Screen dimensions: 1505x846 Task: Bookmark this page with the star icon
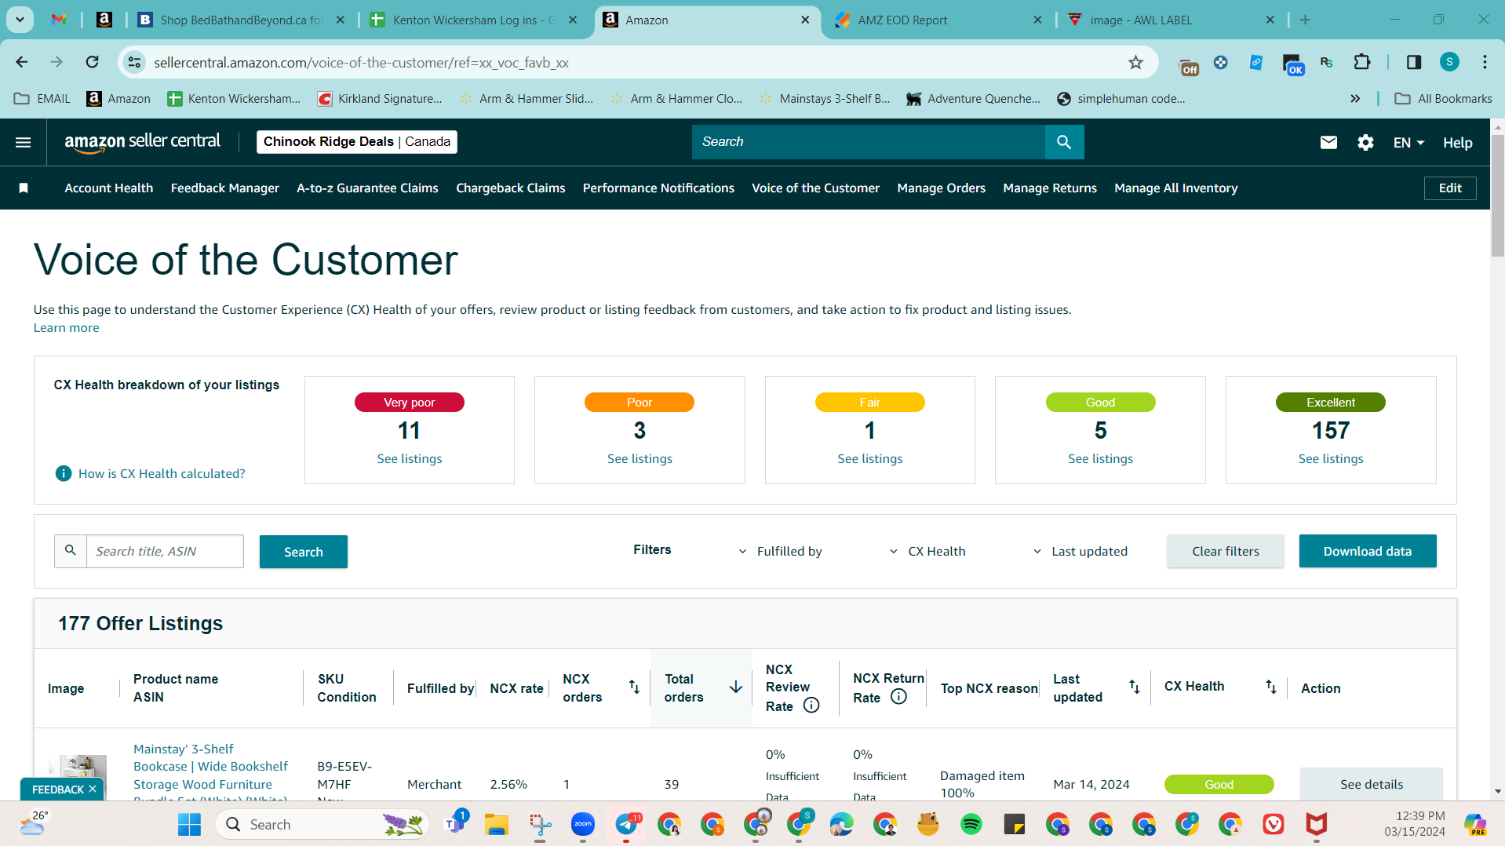coord(1135,63)
